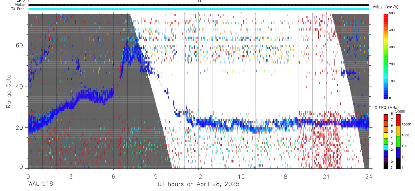Viewport: 415px width, 191px height.
Task: Click the 'TX FRQ (MHz)' legend title
Action: 386,107
